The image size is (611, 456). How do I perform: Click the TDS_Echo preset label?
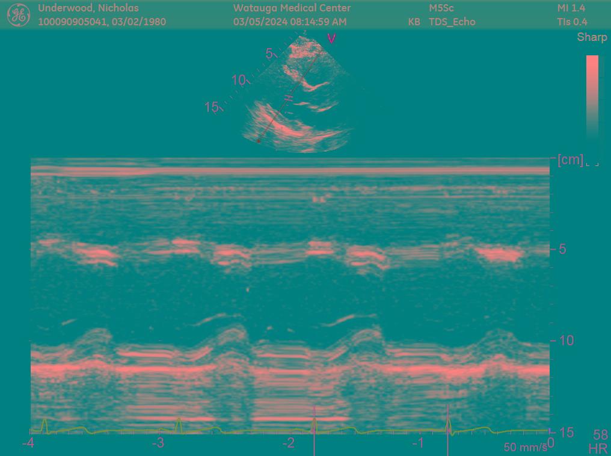pyautogui.click(x=452, y=22)
